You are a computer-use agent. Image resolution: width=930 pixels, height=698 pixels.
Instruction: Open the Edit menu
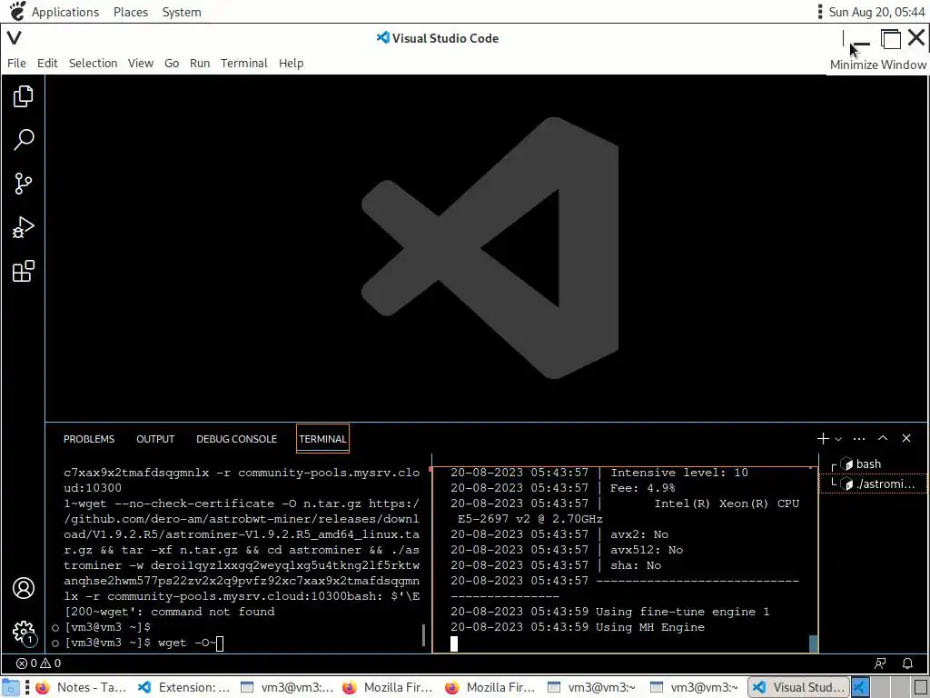tap(47, 63)
